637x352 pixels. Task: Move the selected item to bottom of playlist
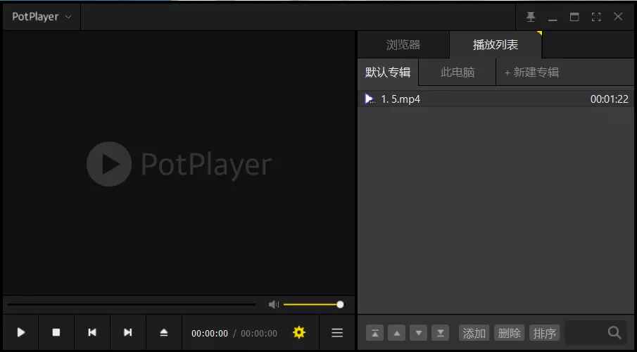(x=441, y=333)
